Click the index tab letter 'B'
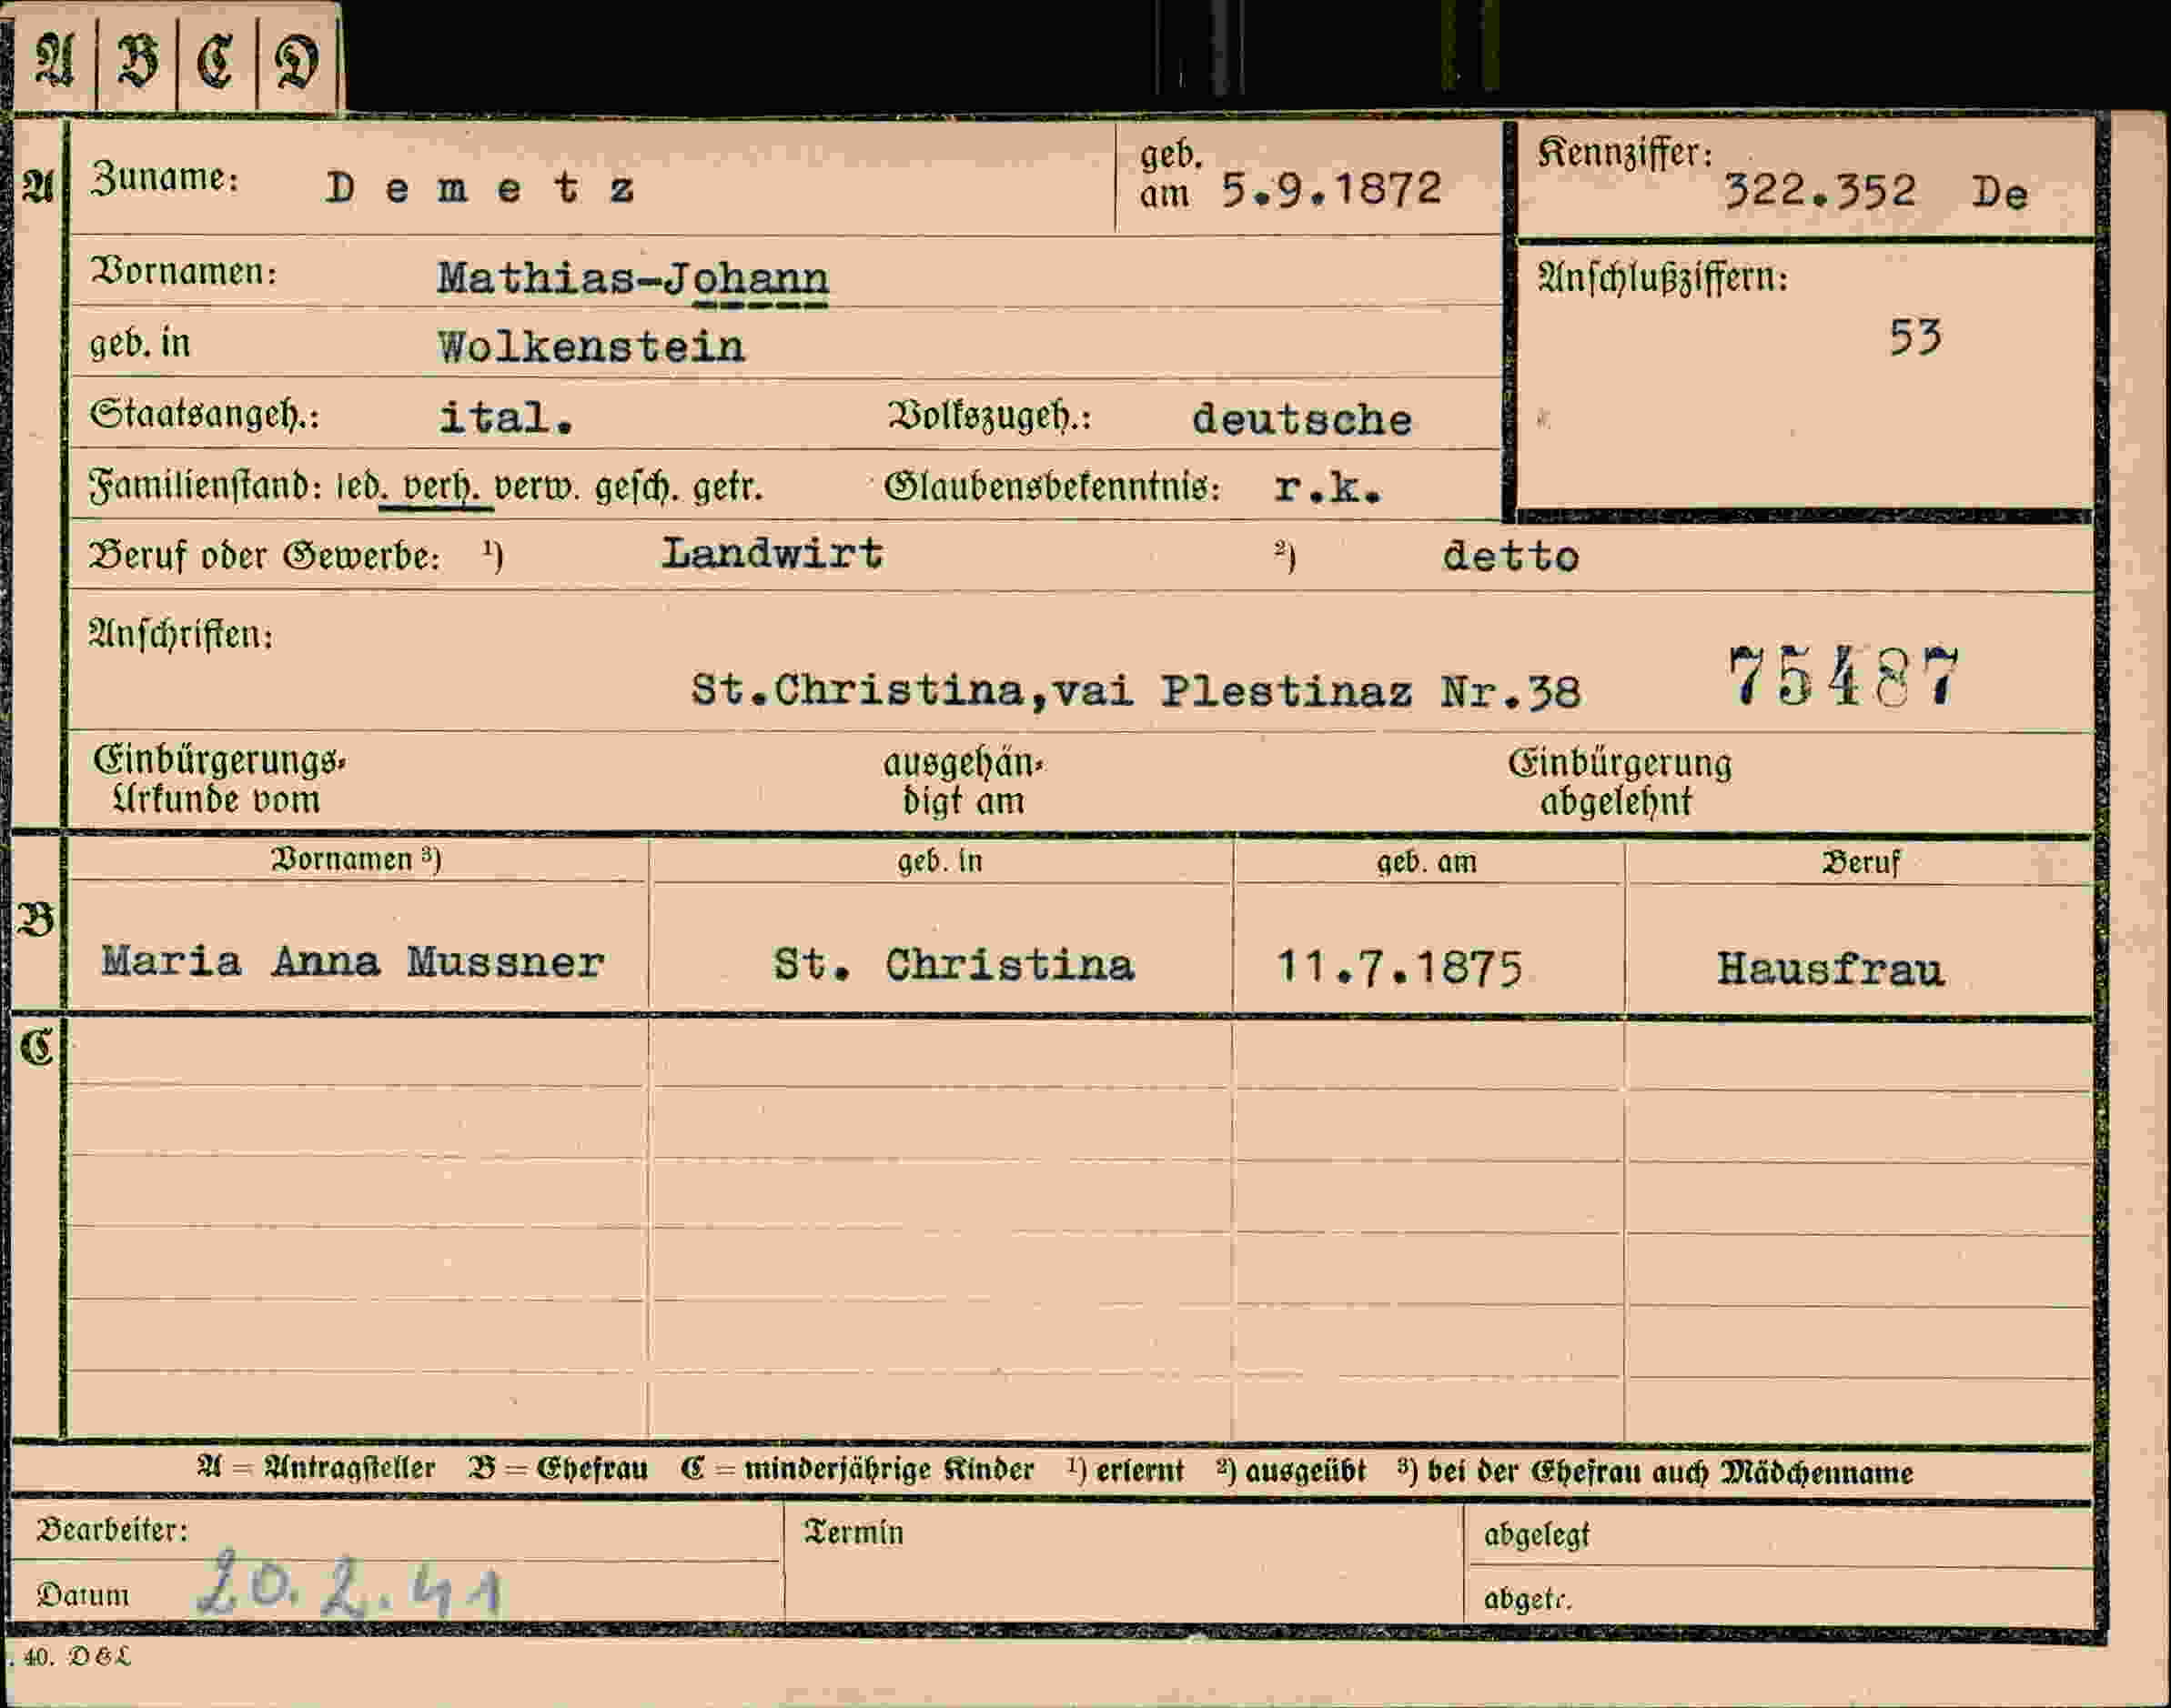Viewport: 2171px width, 1708px height. click(137, 60)
